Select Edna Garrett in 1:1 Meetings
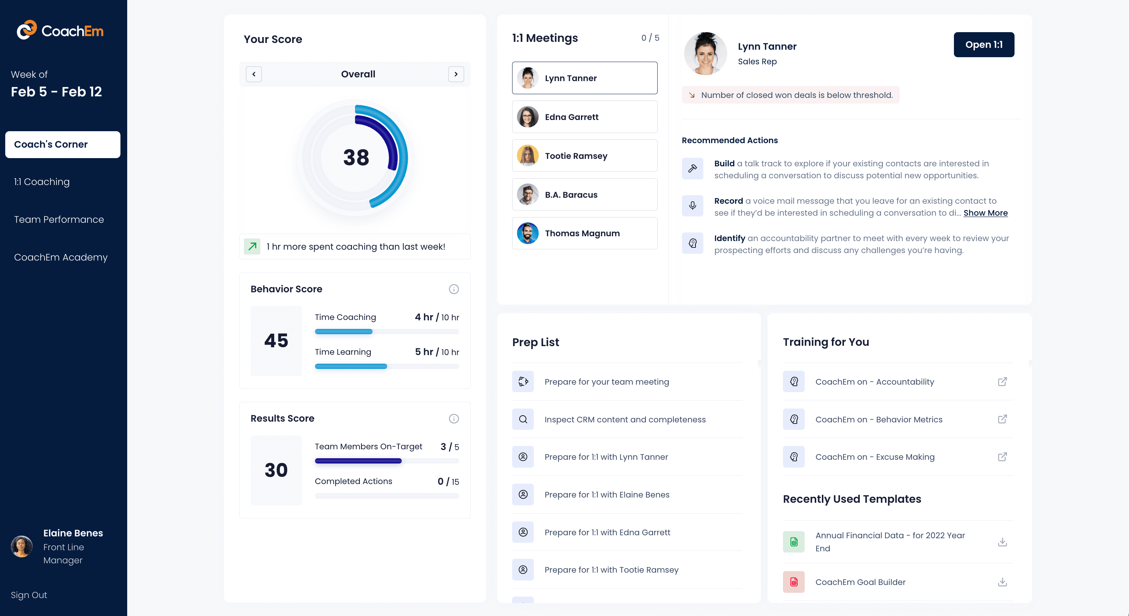This screenshot has height=616, width=1129. click(585, 117)
